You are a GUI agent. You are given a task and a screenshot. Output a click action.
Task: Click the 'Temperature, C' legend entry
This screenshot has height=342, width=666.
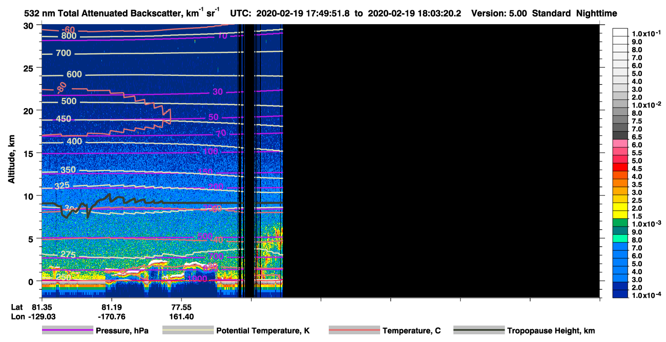pos(411,331)
